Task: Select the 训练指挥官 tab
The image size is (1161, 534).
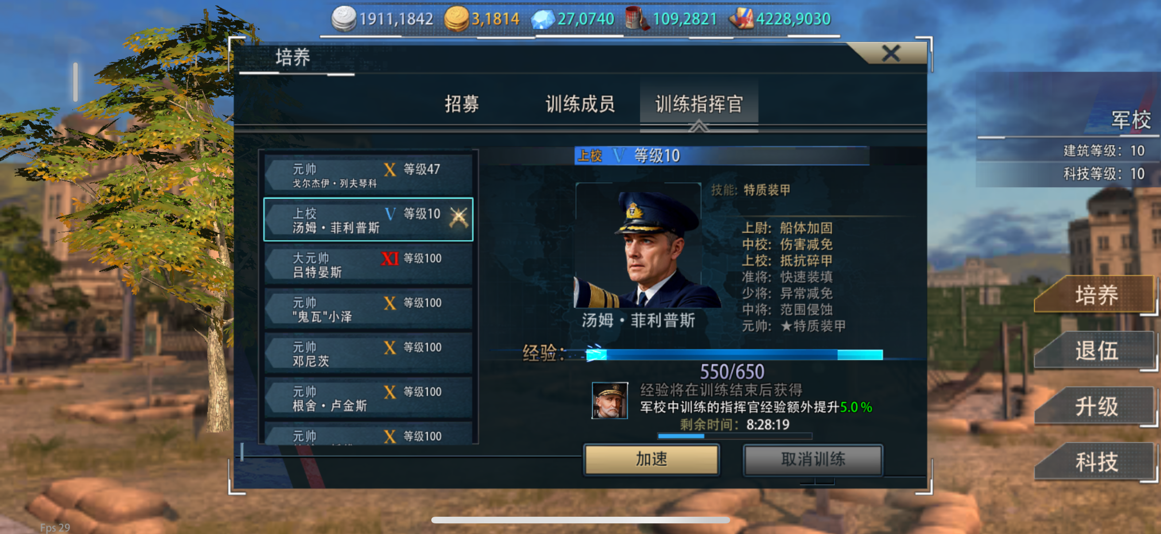Action: pos(699,104)
